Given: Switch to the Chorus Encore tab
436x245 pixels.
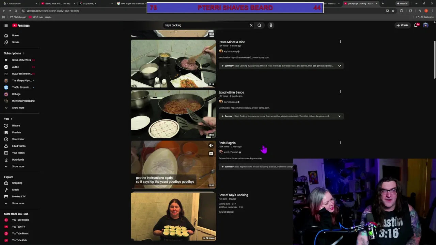Looking at the screenshot, I should point(20,3).
